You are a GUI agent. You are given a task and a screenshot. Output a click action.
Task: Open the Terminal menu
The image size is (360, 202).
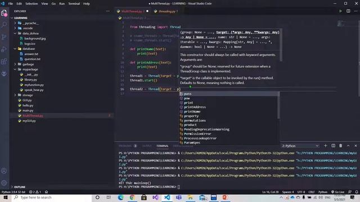pos(74,4)
